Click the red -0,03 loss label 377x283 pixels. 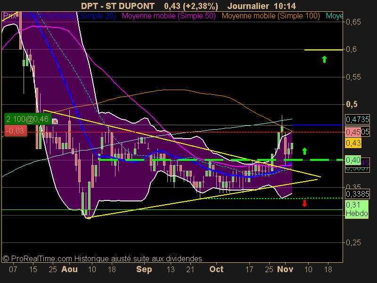pyautogui.click(x=16, y=131)
